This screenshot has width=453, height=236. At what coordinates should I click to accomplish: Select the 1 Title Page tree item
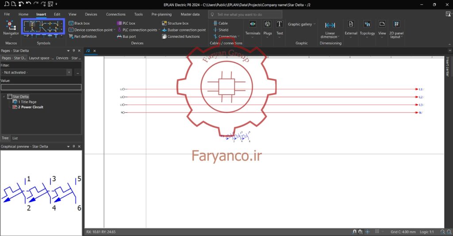[27, 102]
